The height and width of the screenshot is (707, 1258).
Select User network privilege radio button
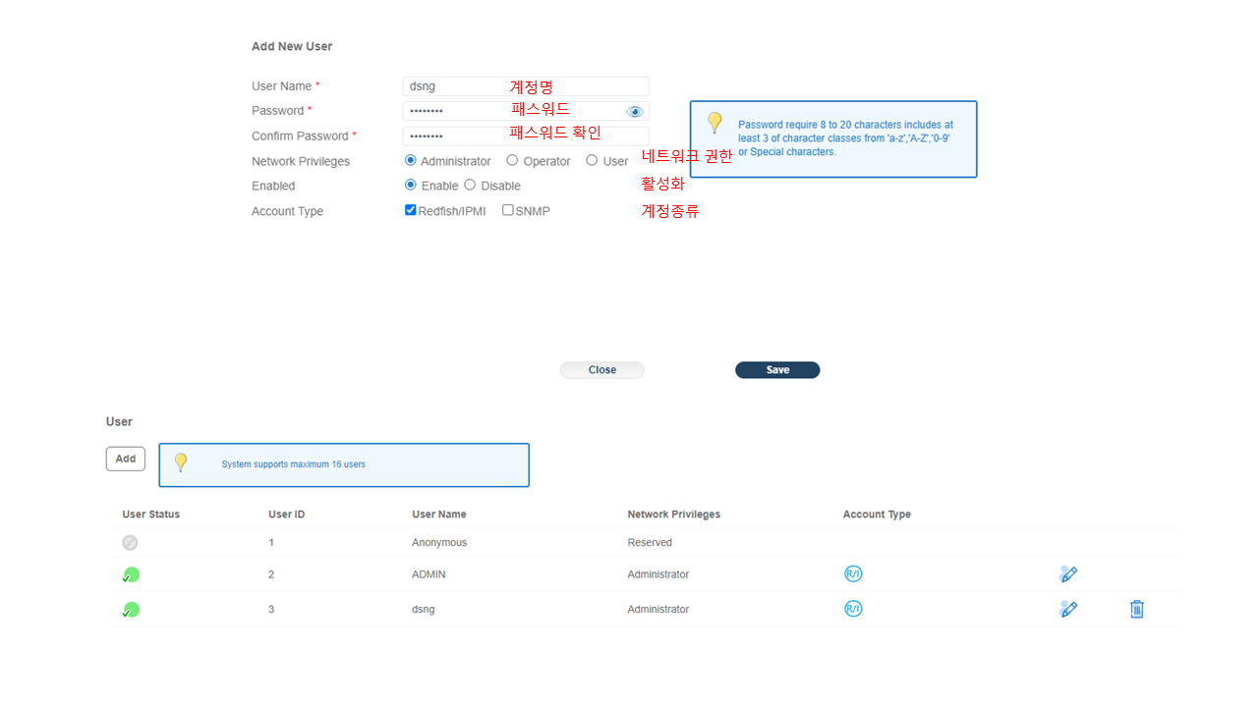tap(592, 160)
